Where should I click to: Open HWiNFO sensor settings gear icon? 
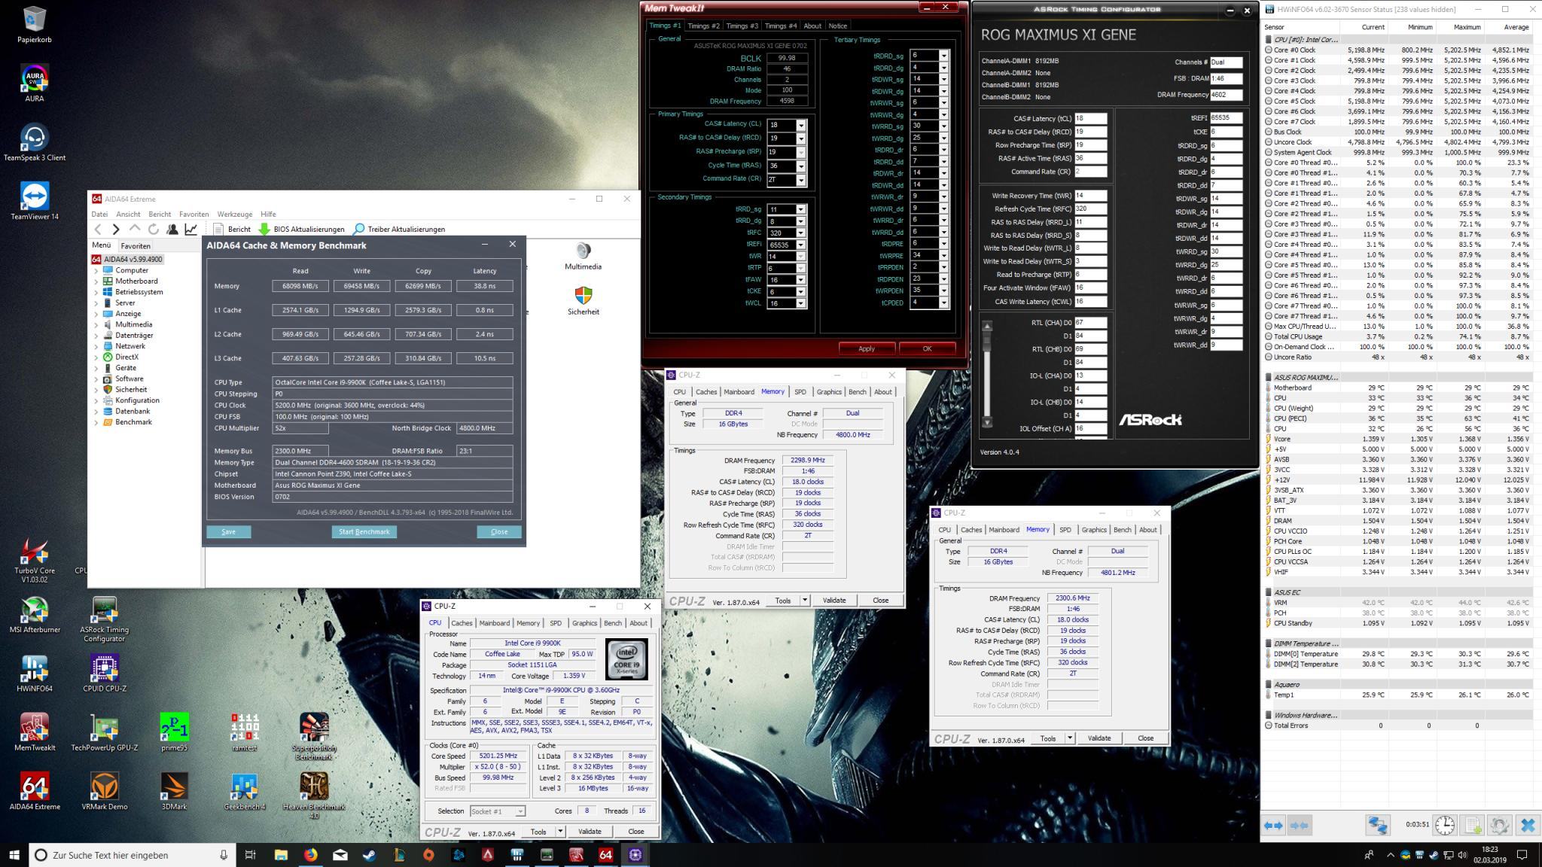(x=1499, y=826)
